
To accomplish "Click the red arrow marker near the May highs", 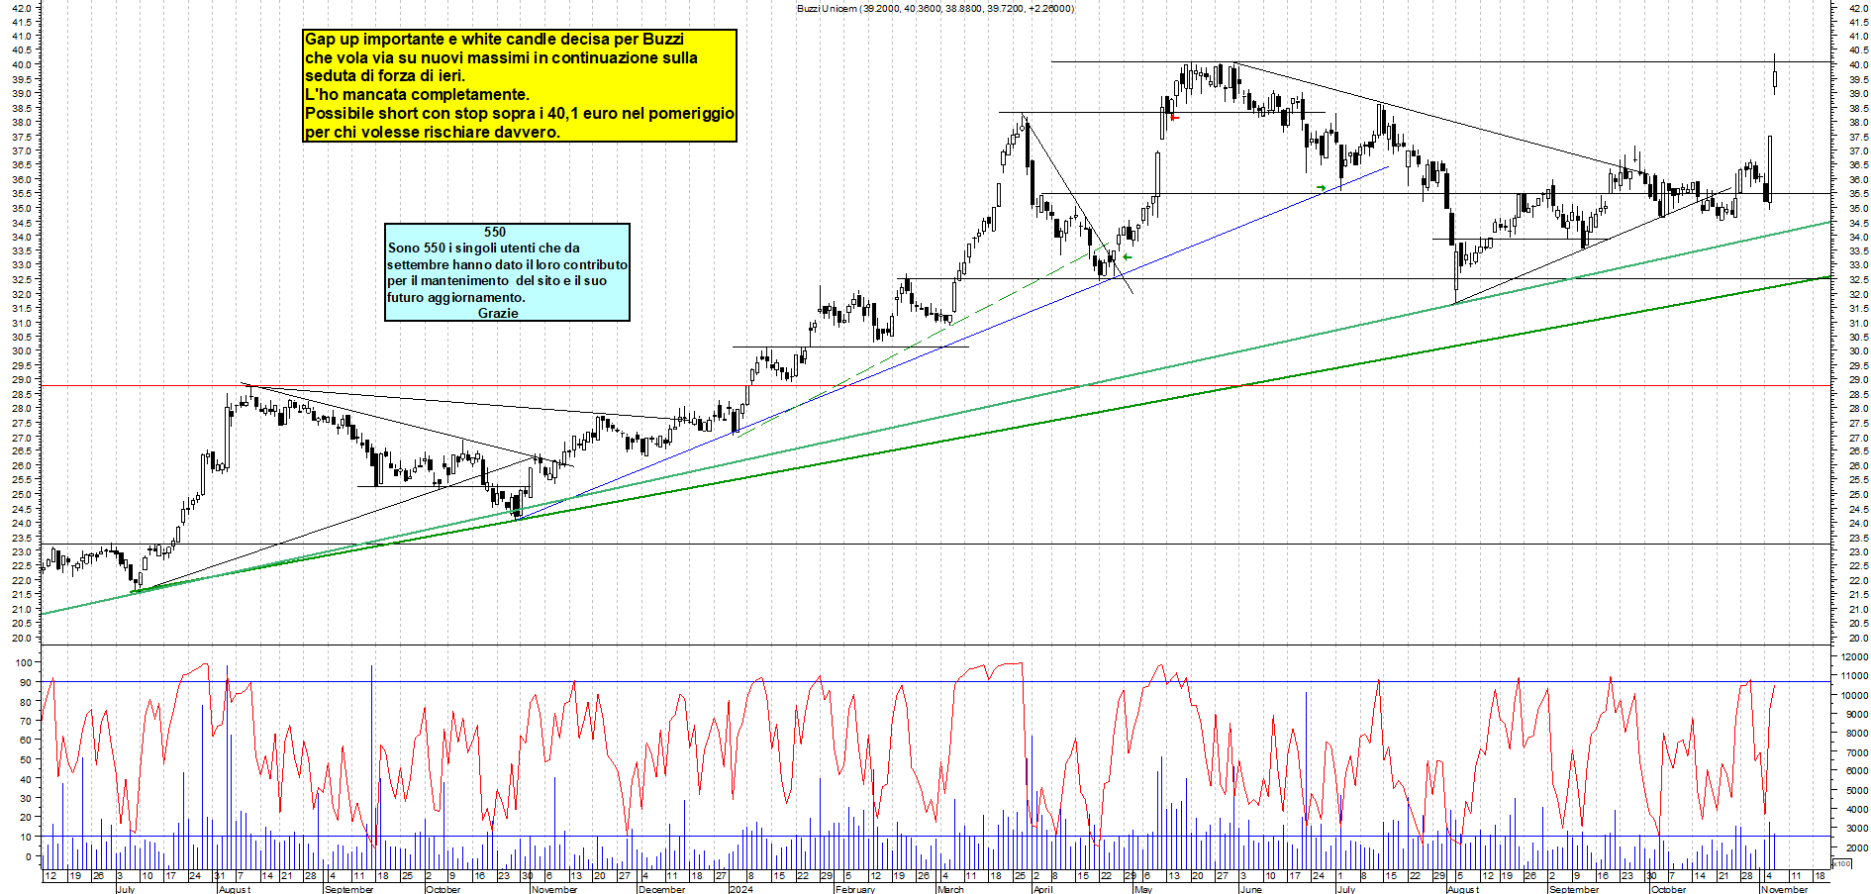I will 1175,118.
